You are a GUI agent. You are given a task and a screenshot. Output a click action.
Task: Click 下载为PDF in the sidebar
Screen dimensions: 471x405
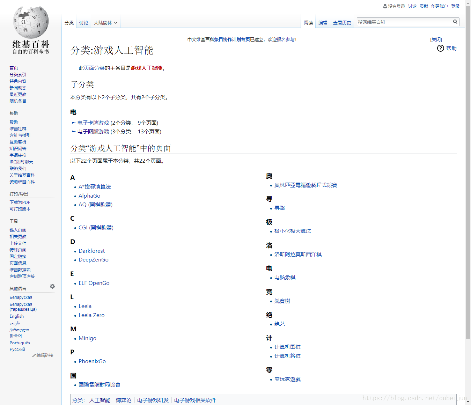pyautogui.click(x=20, y=202)
